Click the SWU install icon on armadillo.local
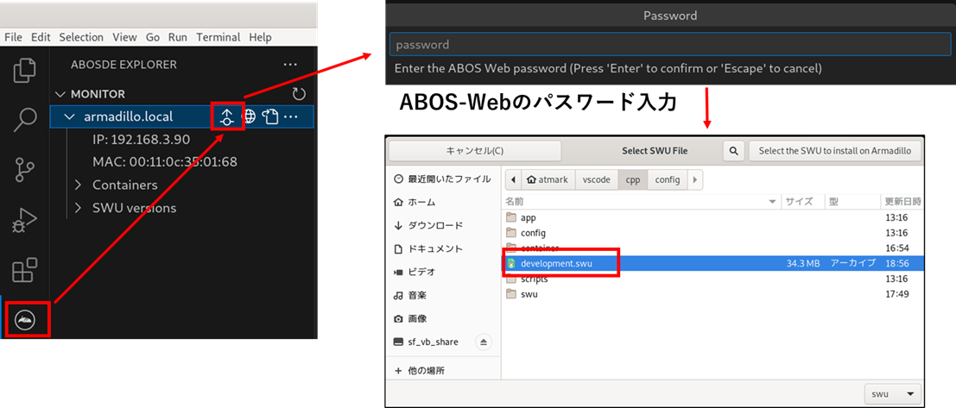The width and height of the screenshot is (956, 408). pyautogui.click(x=227, y=116)
